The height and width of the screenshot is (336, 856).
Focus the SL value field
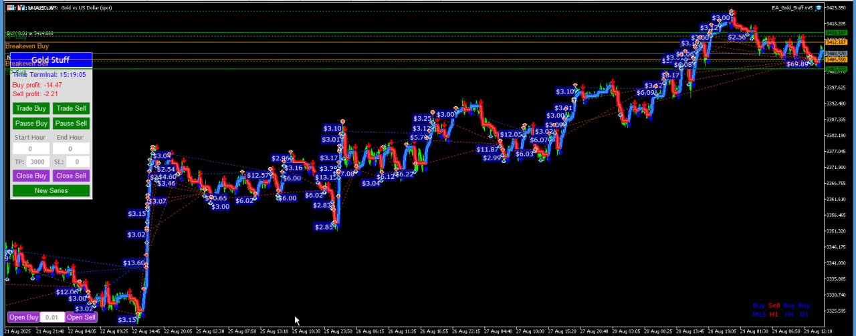coord(78,162)
